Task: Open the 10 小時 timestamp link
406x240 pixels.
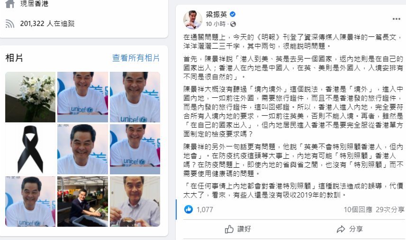Action: pyautogui.click(x=216, y=24)
